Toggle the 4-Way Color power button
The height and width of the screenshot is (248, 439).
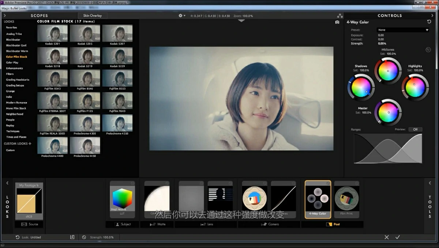[328, 183]
